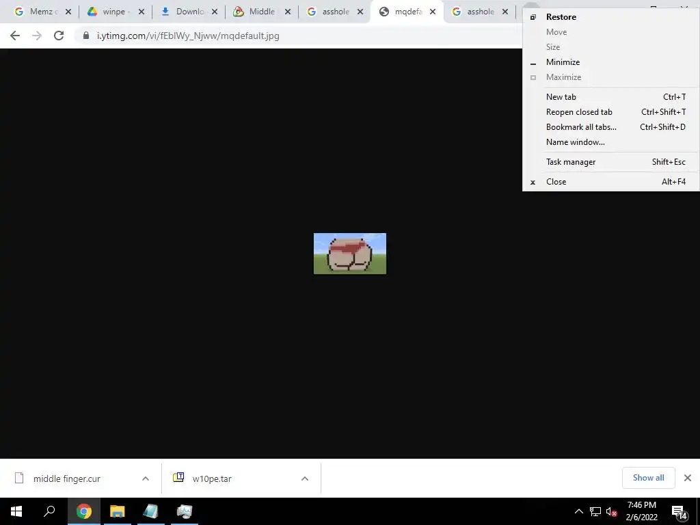
Task: Expand options for w10pe.tar download
Action: (305, 479)
